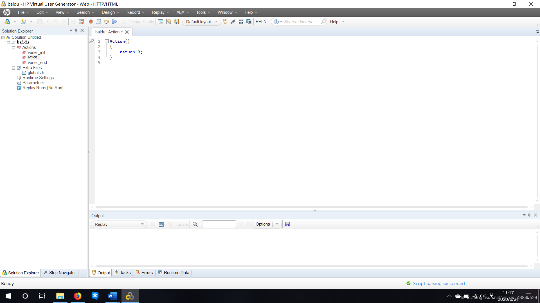Screen dimensions: 540x303
Task: Click the search magnifier in Output pane
Action: (195, 224)
